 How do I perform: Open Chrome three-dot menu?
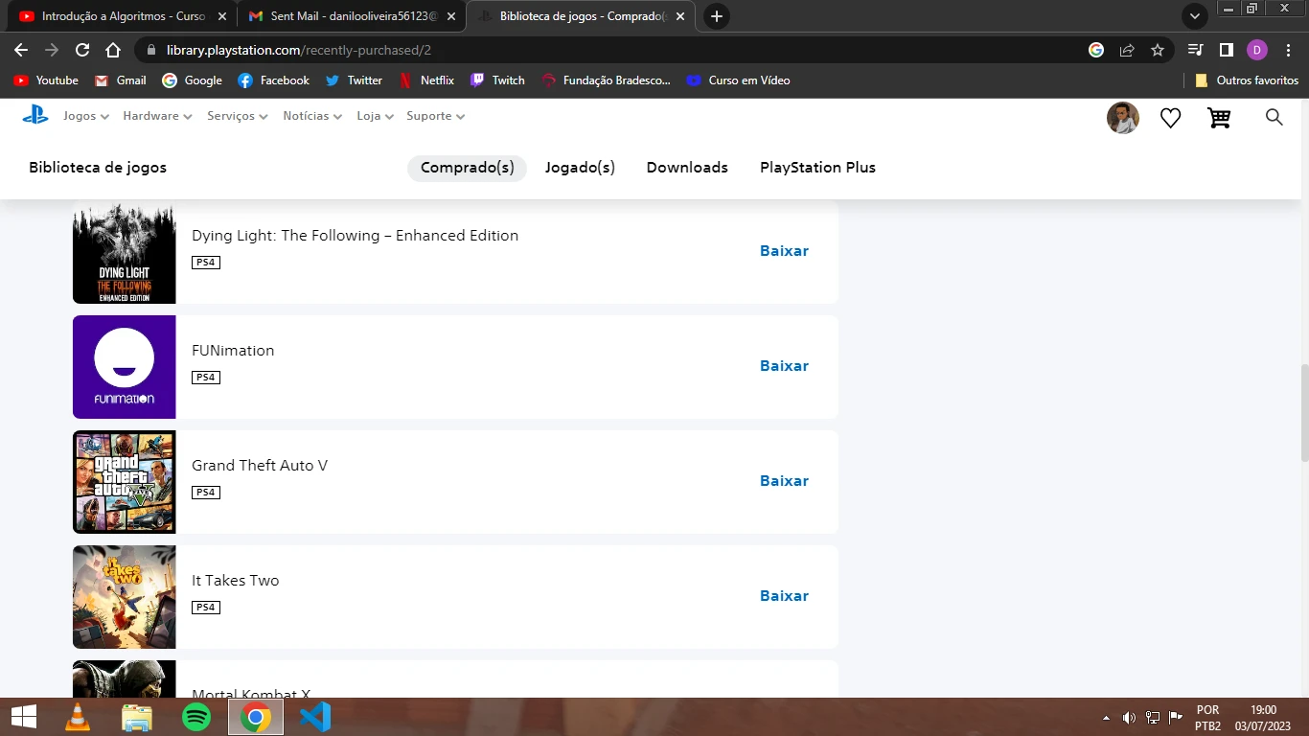[x=1288, y=50]
